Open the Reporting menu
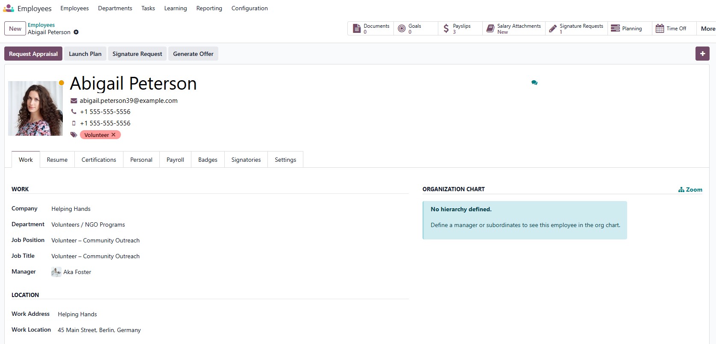This screenshot has height=344, width=716. (x=209, y=8)
